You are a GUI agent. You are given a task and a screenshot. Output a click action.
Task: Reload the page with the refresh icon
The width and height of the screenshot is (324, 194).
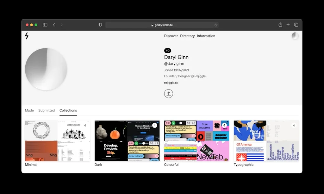pos(216,25)
